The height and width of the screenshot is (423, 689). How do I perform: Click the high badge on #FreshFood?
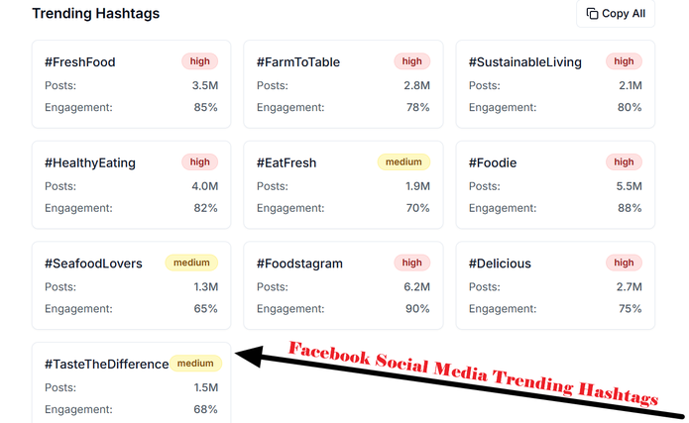[x=199, y=61]
